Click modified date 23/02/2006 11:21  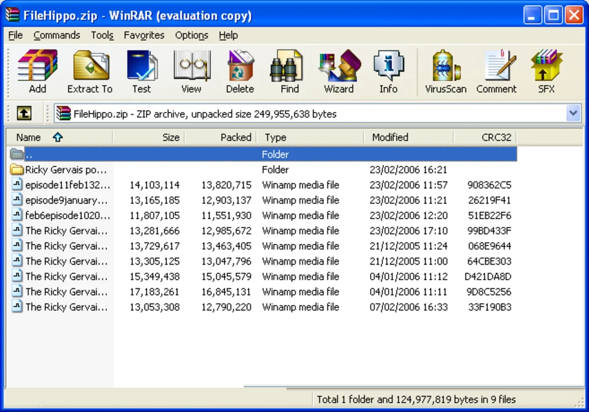point(408,200)
